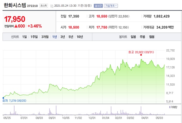Screen dimensions: 182x123
Task: Click the blue 최저 low marker dot
Action: point(3,98)
